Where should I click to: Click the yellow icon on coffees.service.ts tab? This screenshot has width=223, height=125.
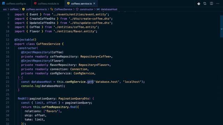tap(68, 3)
